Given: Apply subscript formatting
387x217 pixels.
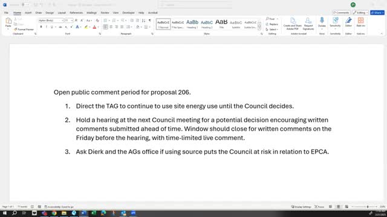Looking at the screenshot, I should (x=66, y=27).
